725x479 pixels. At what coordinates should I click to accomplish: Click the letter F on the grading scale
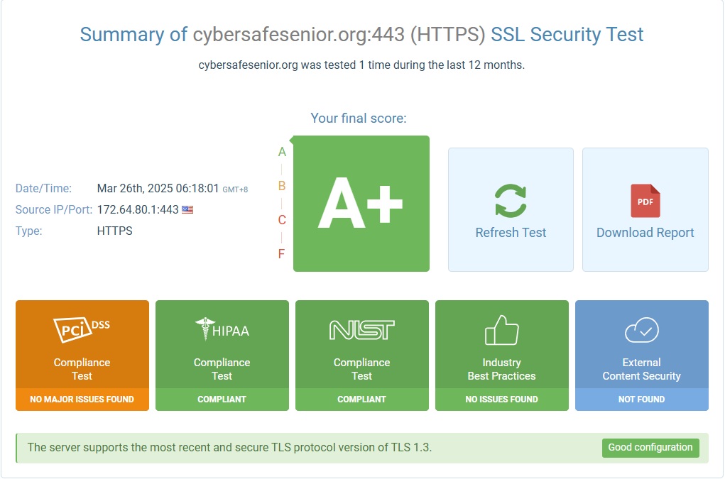282,254
